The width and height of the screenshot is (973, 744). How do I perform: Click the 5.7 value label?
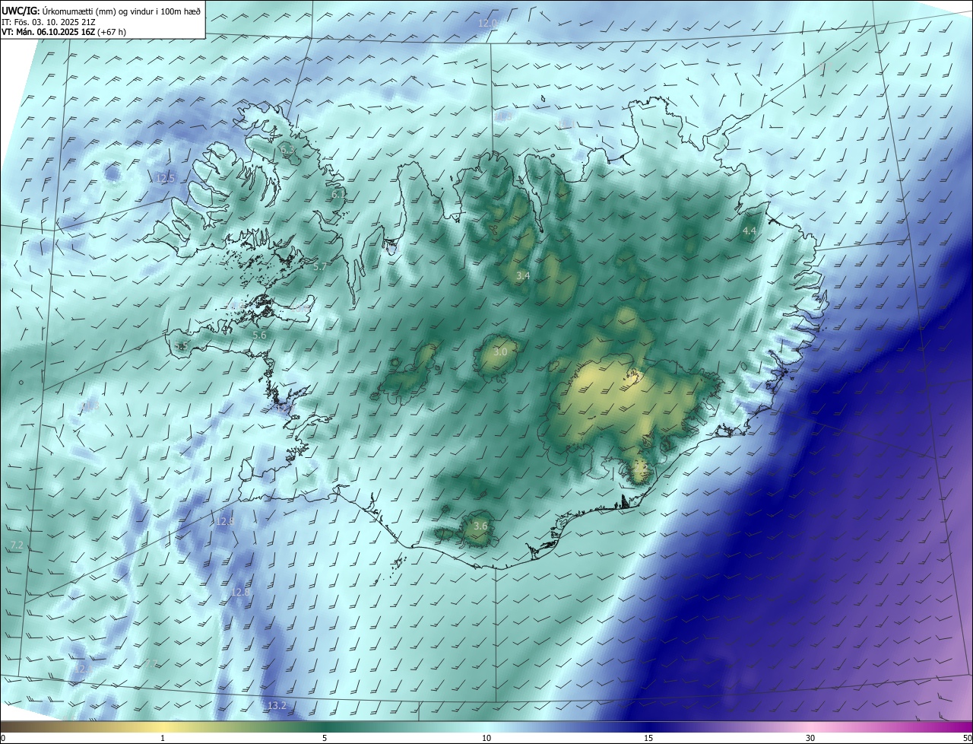click(320, 267)
